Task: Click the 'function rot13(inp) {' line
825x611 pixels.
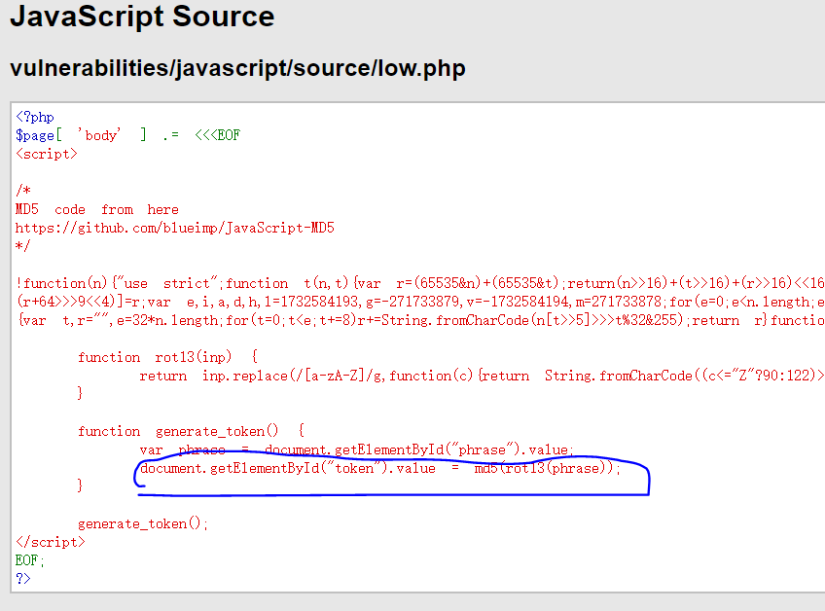Action: 168,357
